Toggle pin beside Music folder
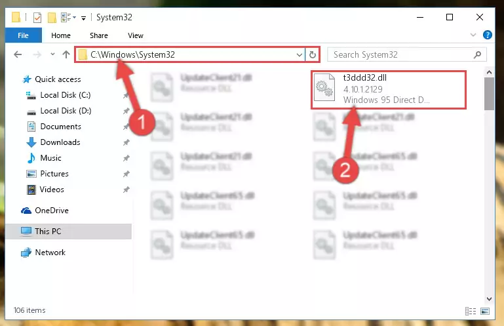Viewport: 504px width, 326px height. click(126, 158)
